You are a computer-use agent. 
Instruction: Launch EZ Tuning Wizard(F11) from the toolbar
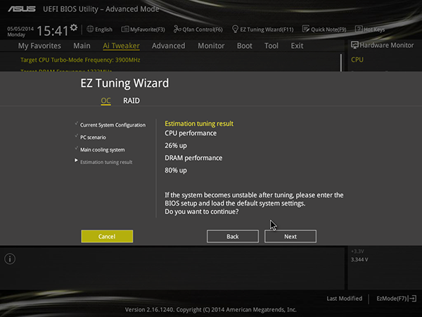pos(262,29)
